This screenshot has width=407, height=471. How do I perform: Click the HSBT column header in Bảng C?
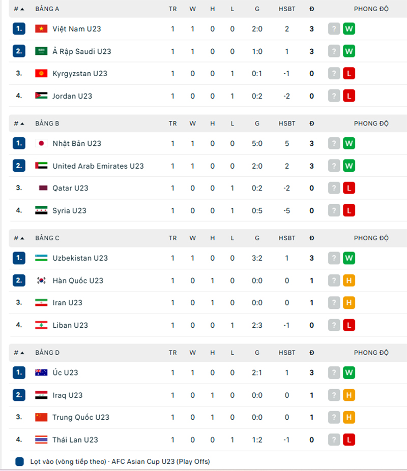[287, 238]
